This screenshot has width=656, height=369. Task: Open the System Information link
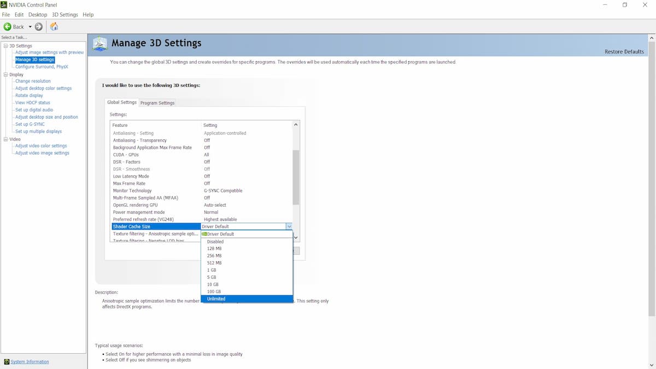click(30, 362)
